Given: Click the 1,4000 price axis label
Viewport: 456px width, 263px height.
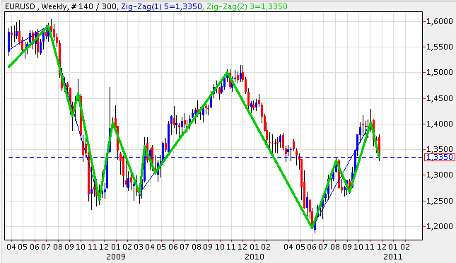Looking at the screenshot, I should click(440, 124).
